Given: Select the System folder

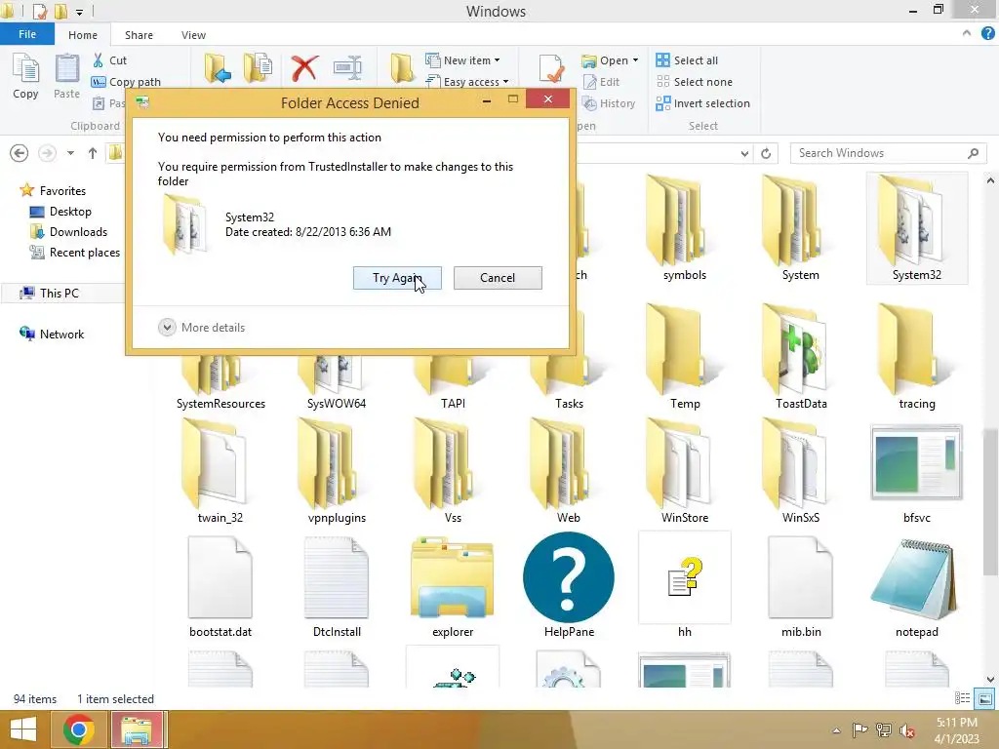Looking at the screenshot, I should click(x=800, y=228).
